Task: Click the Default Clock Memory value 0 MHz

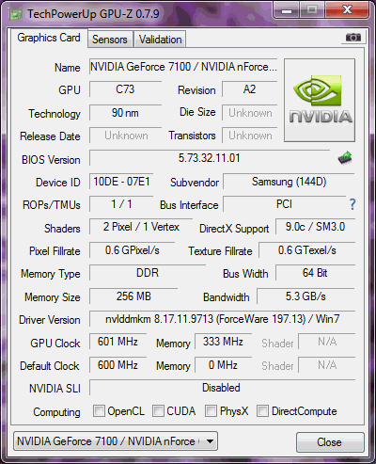Action: (223, 365)
